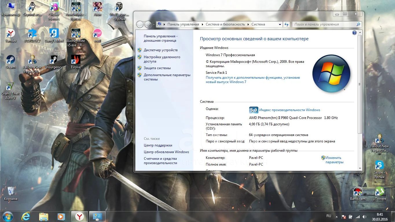
Task: Open Настройка удаленного доступа link
Action: click(162, 59)
